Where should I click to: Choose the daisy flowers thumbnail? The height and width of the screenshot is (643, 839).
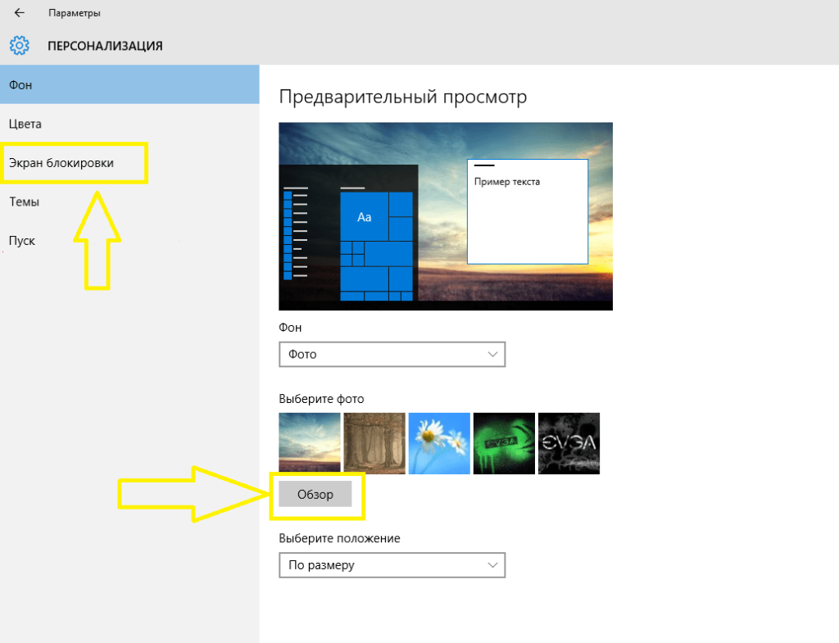439,443
